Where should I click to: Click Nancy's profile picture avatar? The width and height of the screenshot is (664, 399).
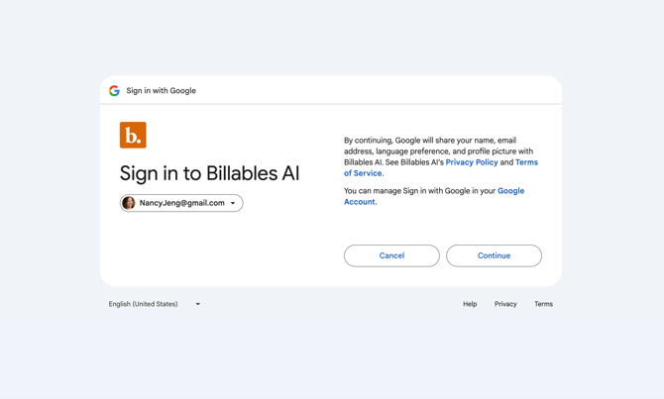pyautogui.click(x=129, y=203)
